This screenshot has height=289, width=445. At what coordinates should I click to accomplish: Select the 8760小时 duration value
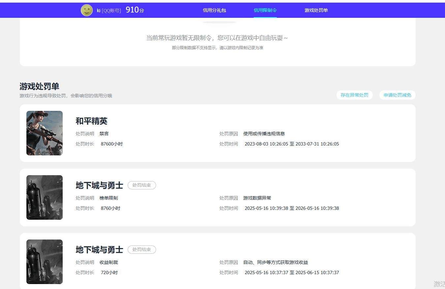[111, 208]
